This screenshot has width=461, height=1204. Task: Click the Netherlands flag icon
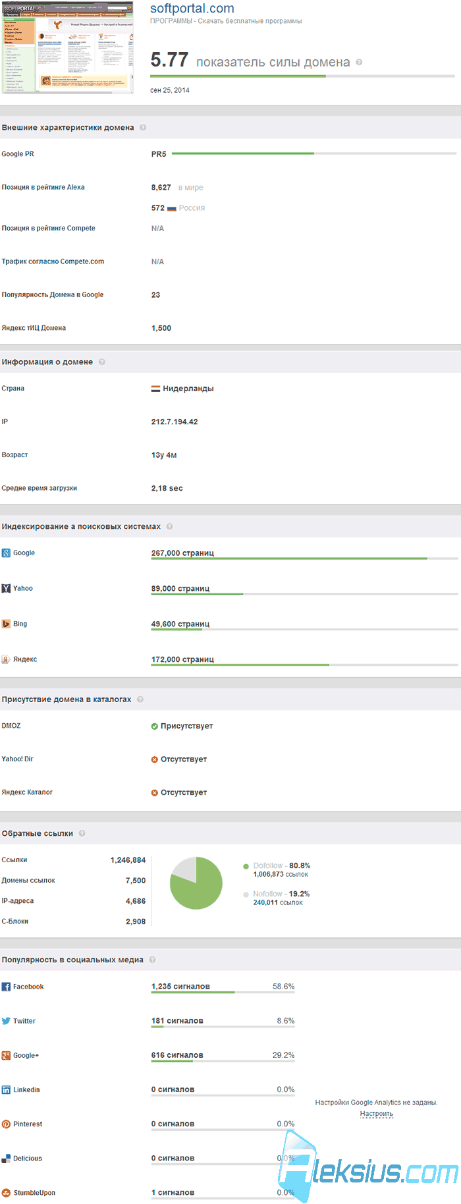point(156,389)
